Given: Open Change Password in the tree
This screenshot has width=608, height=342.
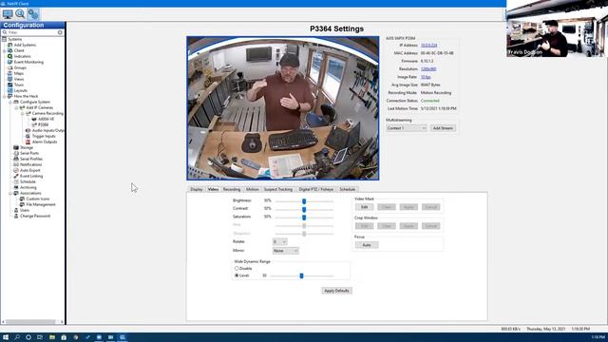Looking at the screenshot, I should (x=35, y=216).
